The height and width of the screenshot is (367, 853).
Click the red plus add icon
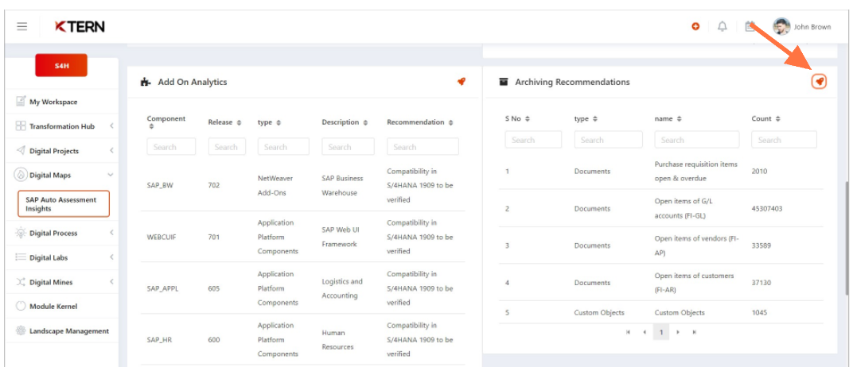pyautogui.click(x=695, y=26)
